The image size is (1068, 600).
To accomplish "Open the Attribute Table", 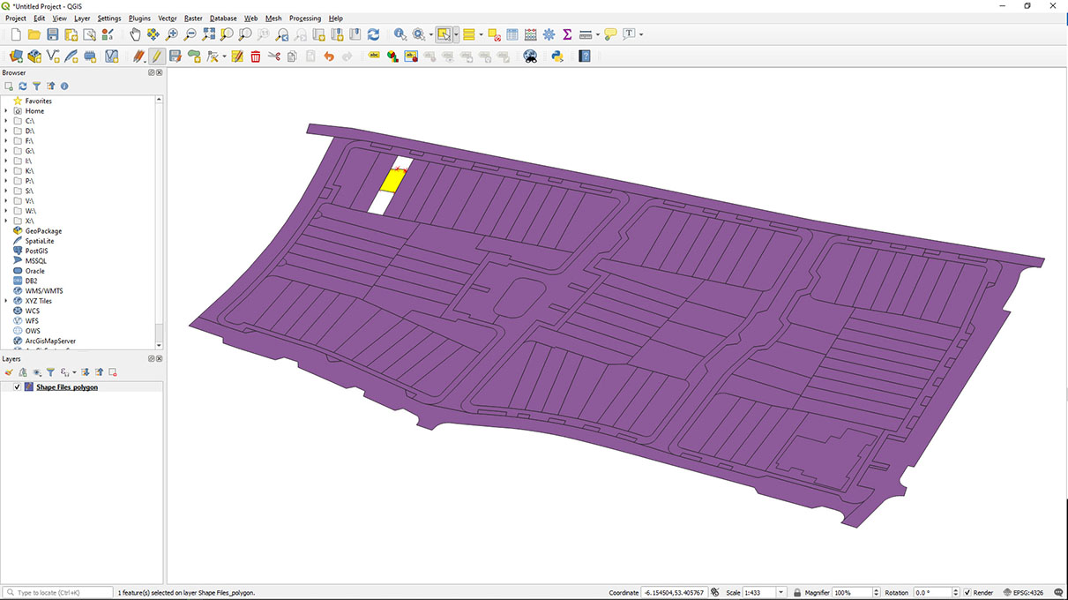I will click(512, 34).
